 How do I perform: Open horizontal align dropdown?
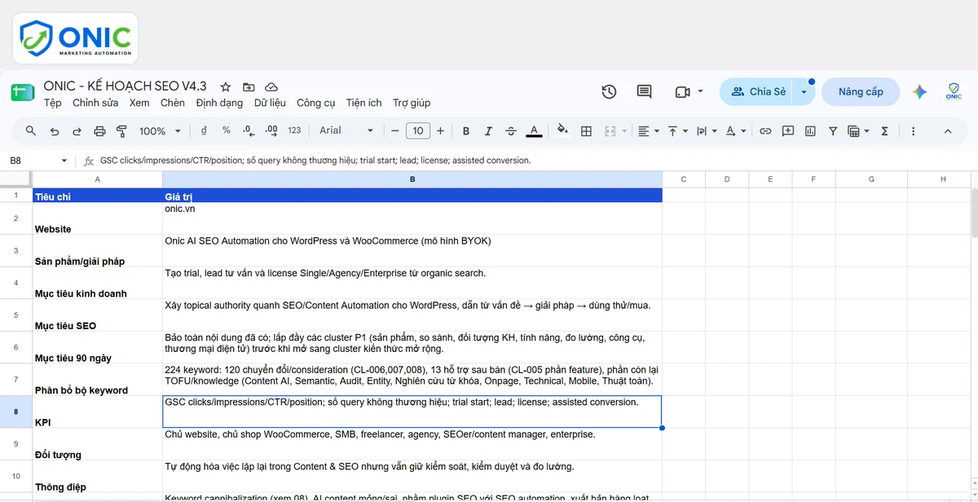[x=648, y=130]
